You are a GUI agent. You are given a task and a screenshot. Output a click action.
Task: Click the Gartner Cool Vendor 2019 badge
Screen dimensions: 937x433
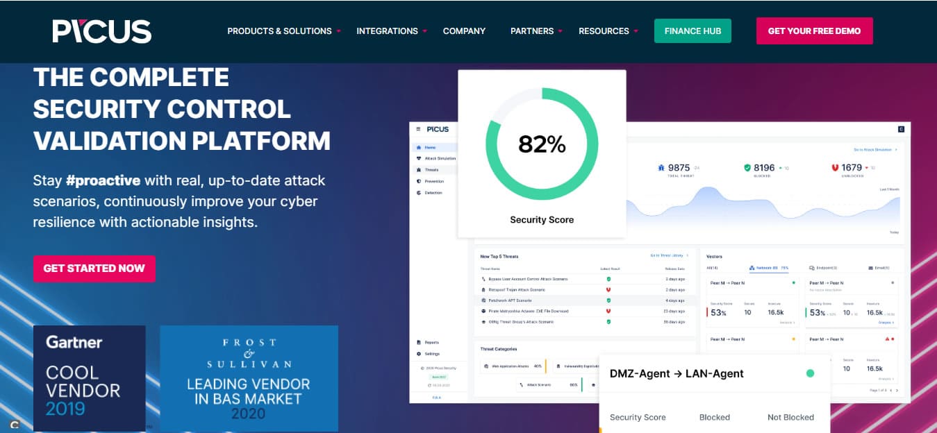pos(90,378)
